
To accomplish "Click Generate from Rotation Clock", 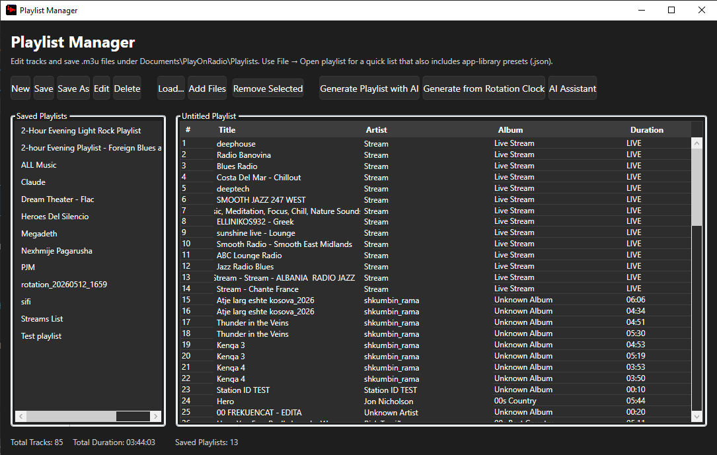I will (x=484, y=88).
